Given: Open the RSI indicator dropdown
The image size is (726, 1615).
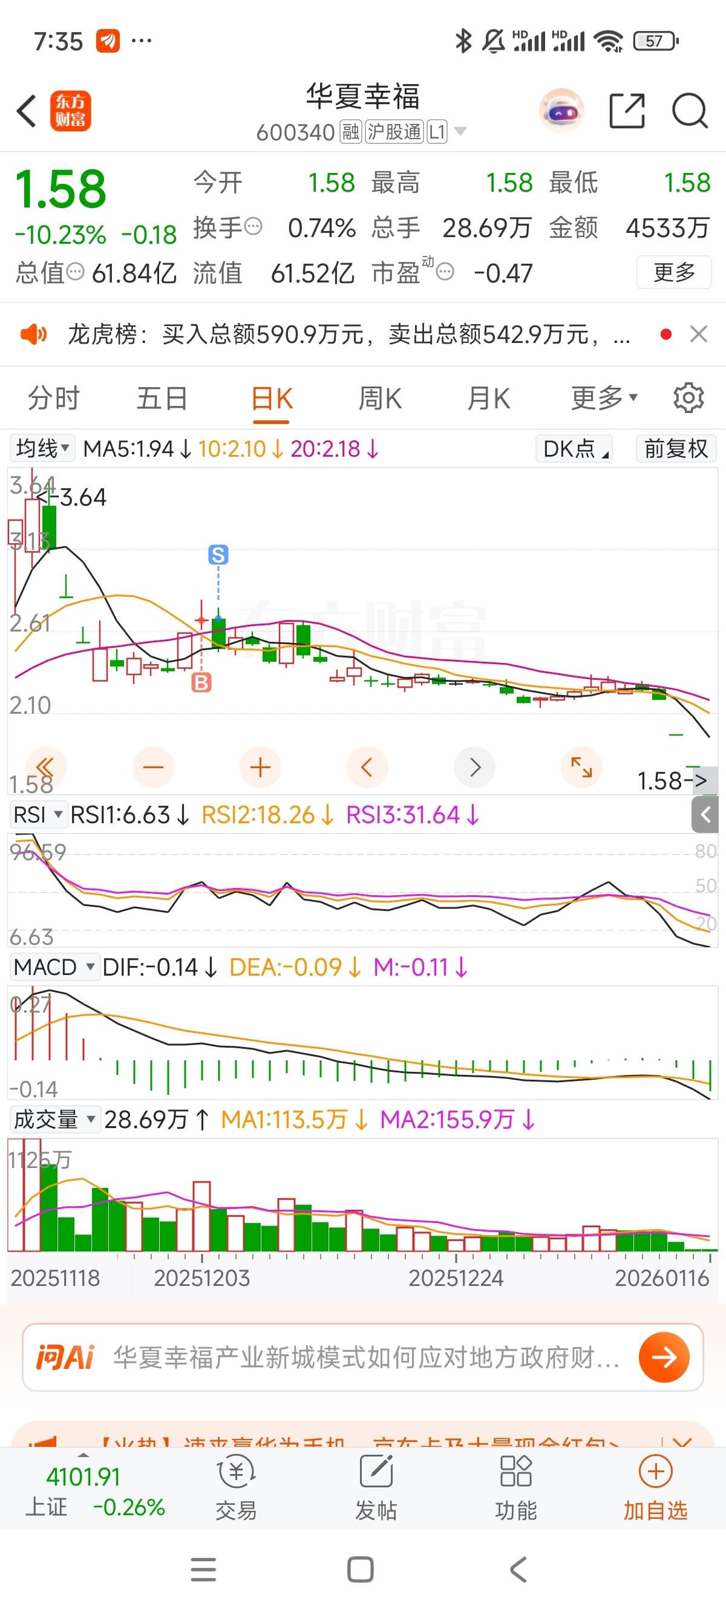Looking at the screenshot, I should [38, 814].
